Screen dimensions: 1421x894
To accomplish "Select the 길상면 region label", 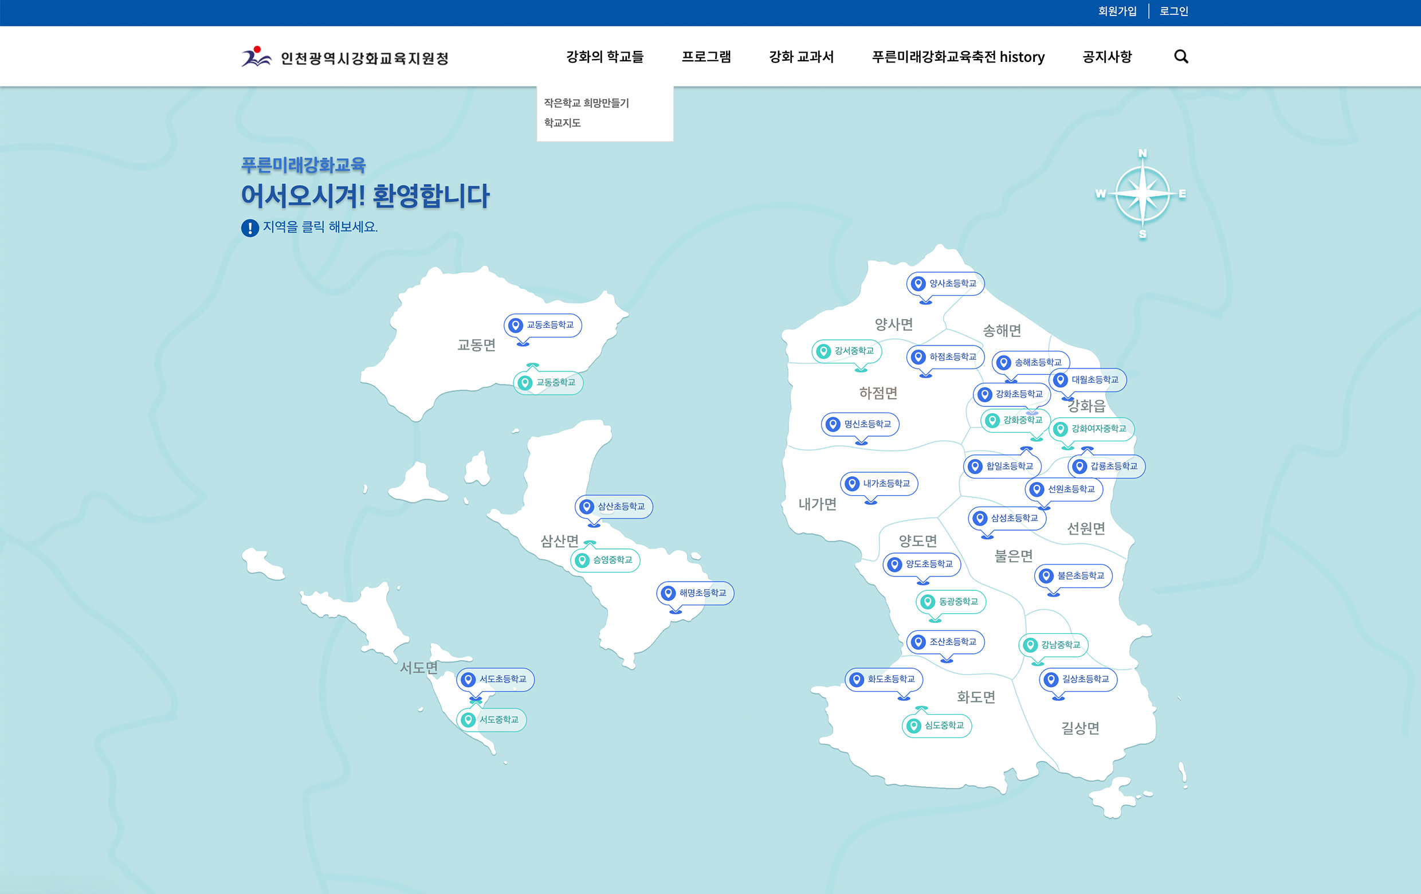I will pyautogui.click(x=1080, y=728).
